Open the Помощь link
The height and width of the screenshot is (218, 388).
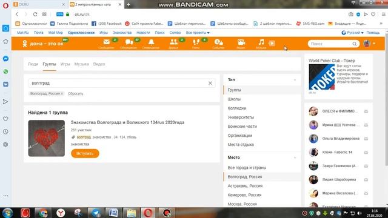(x=373, y=33)
